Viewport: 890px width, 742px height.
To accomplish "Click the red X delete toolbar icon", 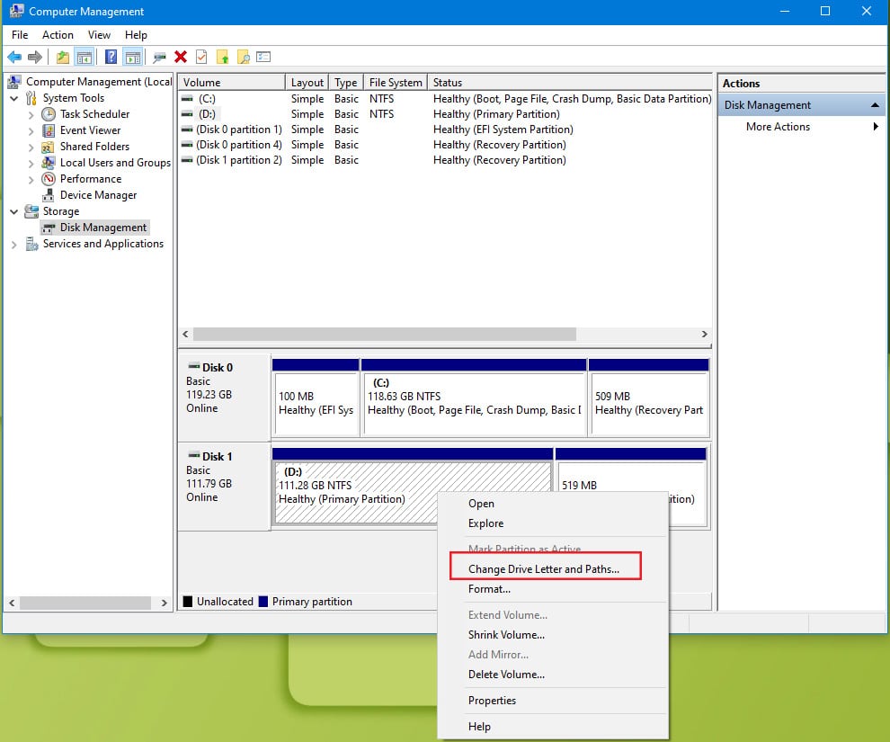I will [x=181, y=57].
